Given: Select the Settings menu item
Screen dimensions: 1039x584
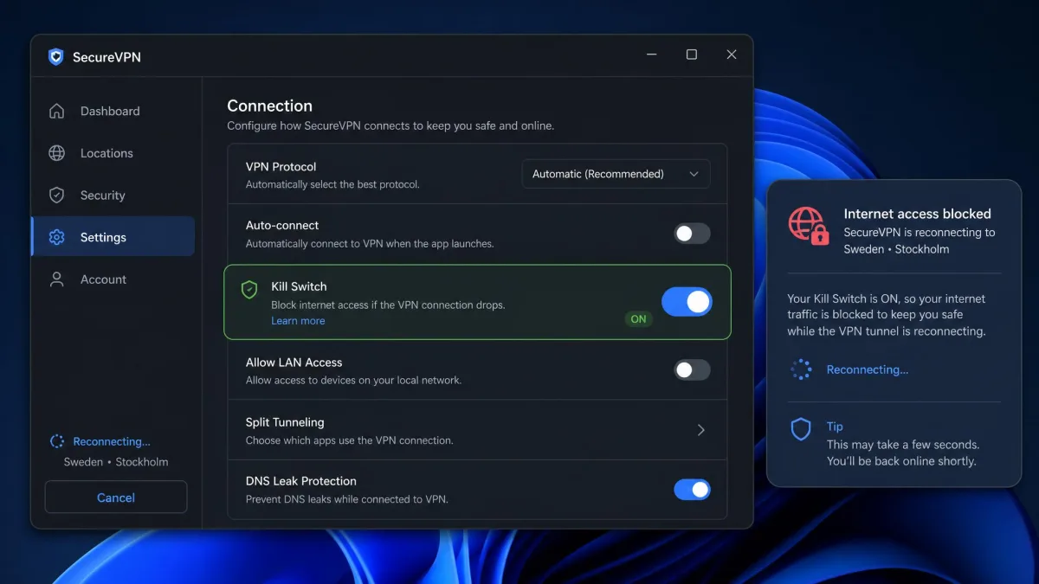Looking at the screenshot, I should [113, 237].
